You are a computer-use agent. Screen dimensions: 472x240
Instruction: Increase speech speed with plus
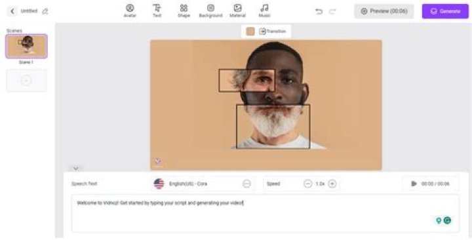[x=332, y=184]
